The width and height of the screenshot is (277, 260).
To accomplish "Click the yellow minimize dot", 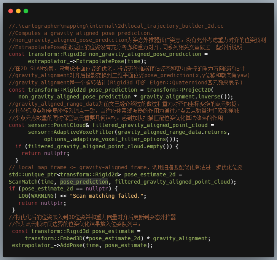I will [18, 11].
